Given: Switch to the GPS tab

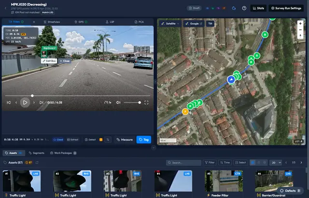Looking at the screenshot, I should 81,22.
